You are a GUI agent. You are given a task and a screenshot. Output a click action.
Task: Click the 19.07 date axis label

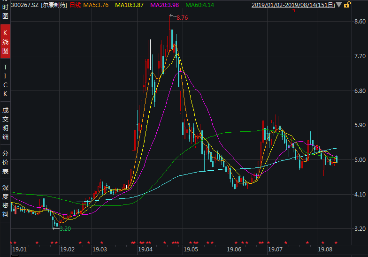275,249
